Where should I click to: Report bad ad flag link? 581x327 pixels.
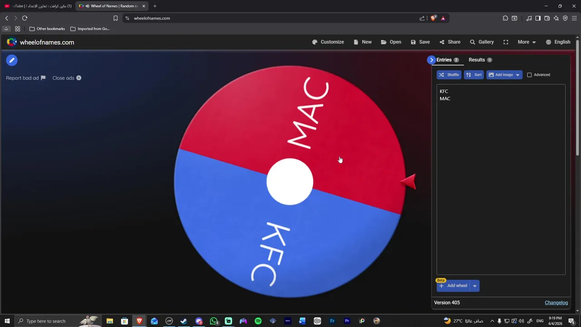pos(26,78)
